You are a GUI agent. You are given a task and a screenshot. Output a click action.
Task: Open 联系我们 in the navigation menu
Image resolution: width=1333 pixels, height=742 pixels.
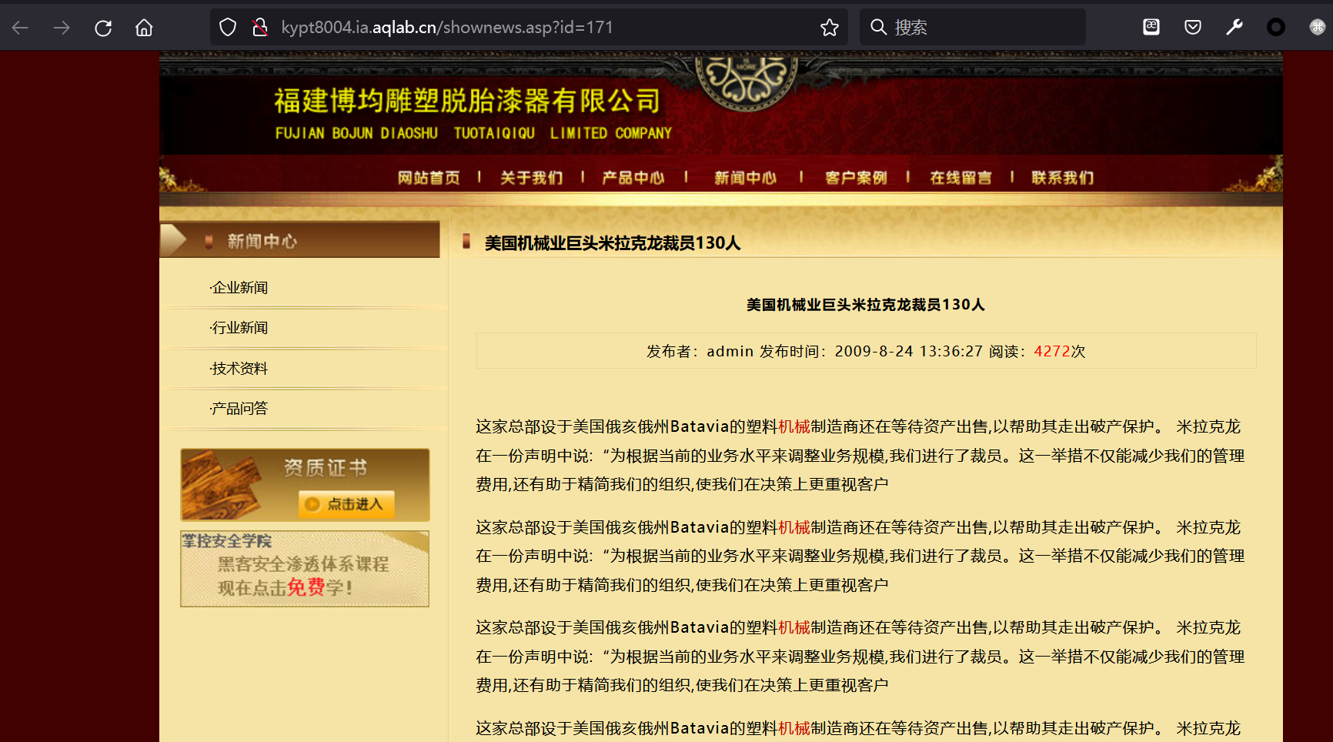tap(1063, 178)
